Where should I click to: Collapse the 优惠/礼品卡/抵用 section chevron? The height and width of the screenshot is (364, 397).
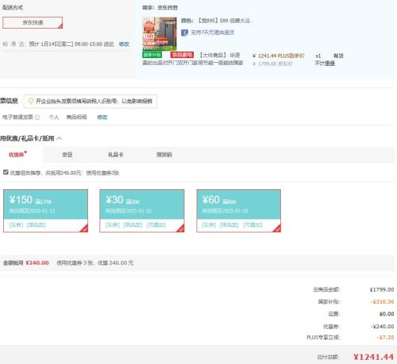click(x=60, y=138)
